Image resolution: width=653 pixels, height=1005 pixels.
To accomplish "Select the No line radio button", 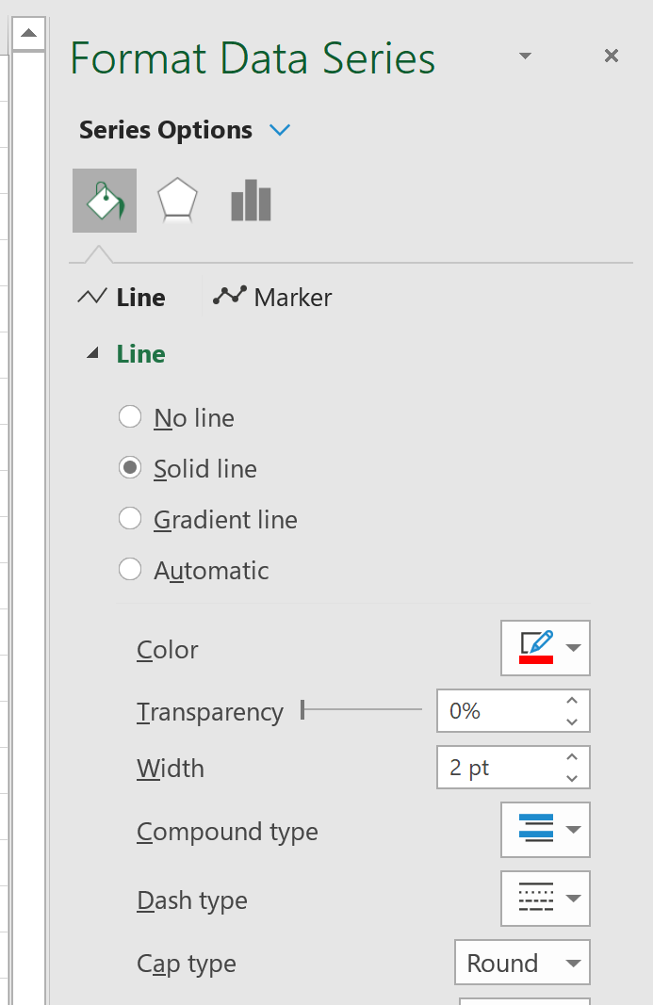I will pyautogui.click(x=130, y=417).
